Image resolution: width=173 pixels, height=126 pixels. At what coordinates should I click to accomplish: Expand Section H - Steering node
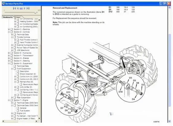[9, 61]
